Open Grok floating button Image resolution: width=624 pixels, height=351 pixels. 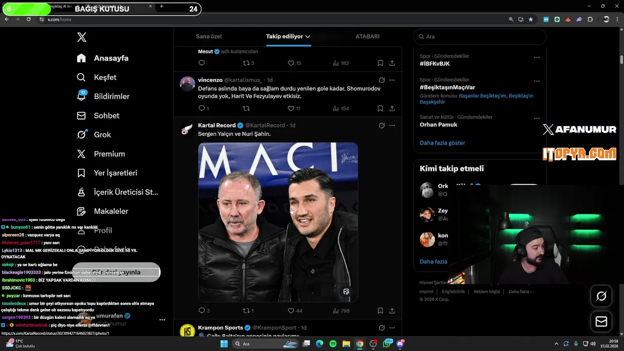(601, 296)
